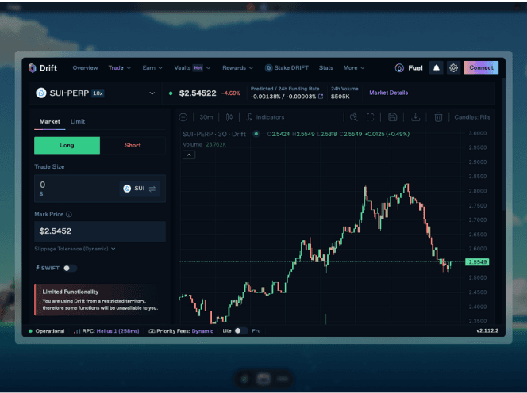Click the Mark Price $2.5452 field
Image resolution: width=527 pixels, height=393 pixels.
(x=100, y=231)
